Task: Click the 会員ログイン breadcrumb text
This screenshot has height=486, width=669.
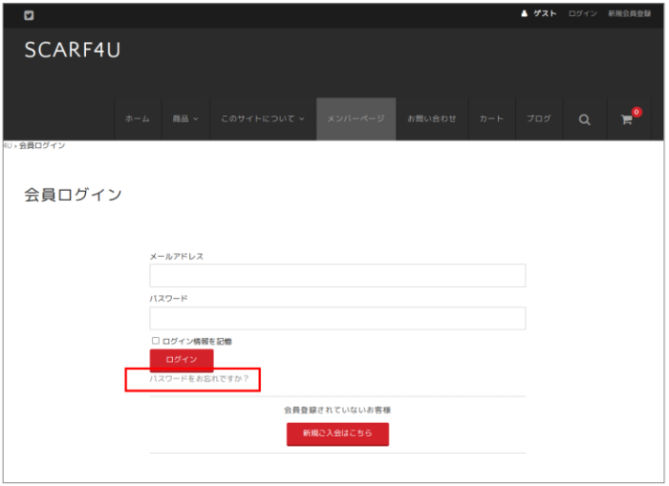Action: (42, 146)
